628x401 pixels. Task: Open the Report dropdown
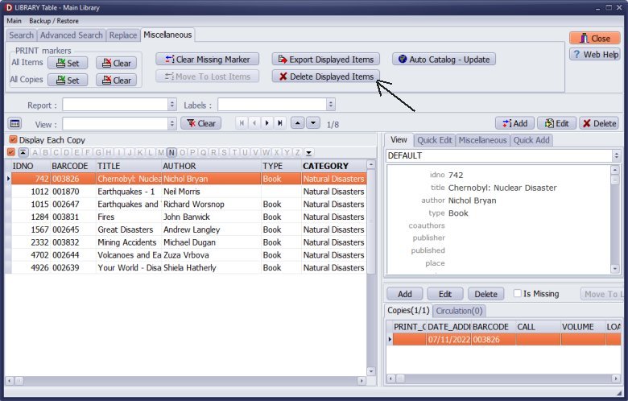[171, 105]
